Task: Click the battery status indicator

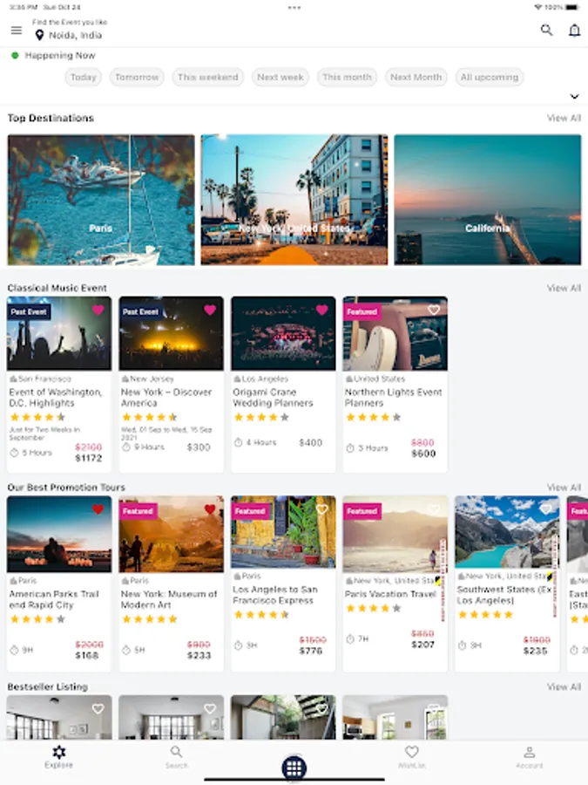Action: coord(572,8)
